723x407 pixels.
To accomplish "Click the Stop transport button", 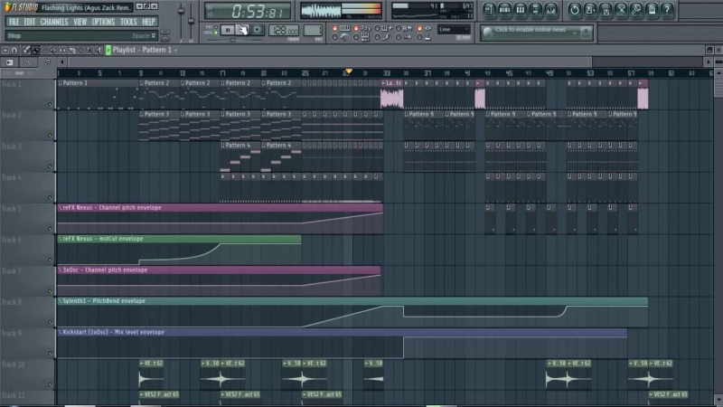I will pyautogui.click(x=242, y=31).
